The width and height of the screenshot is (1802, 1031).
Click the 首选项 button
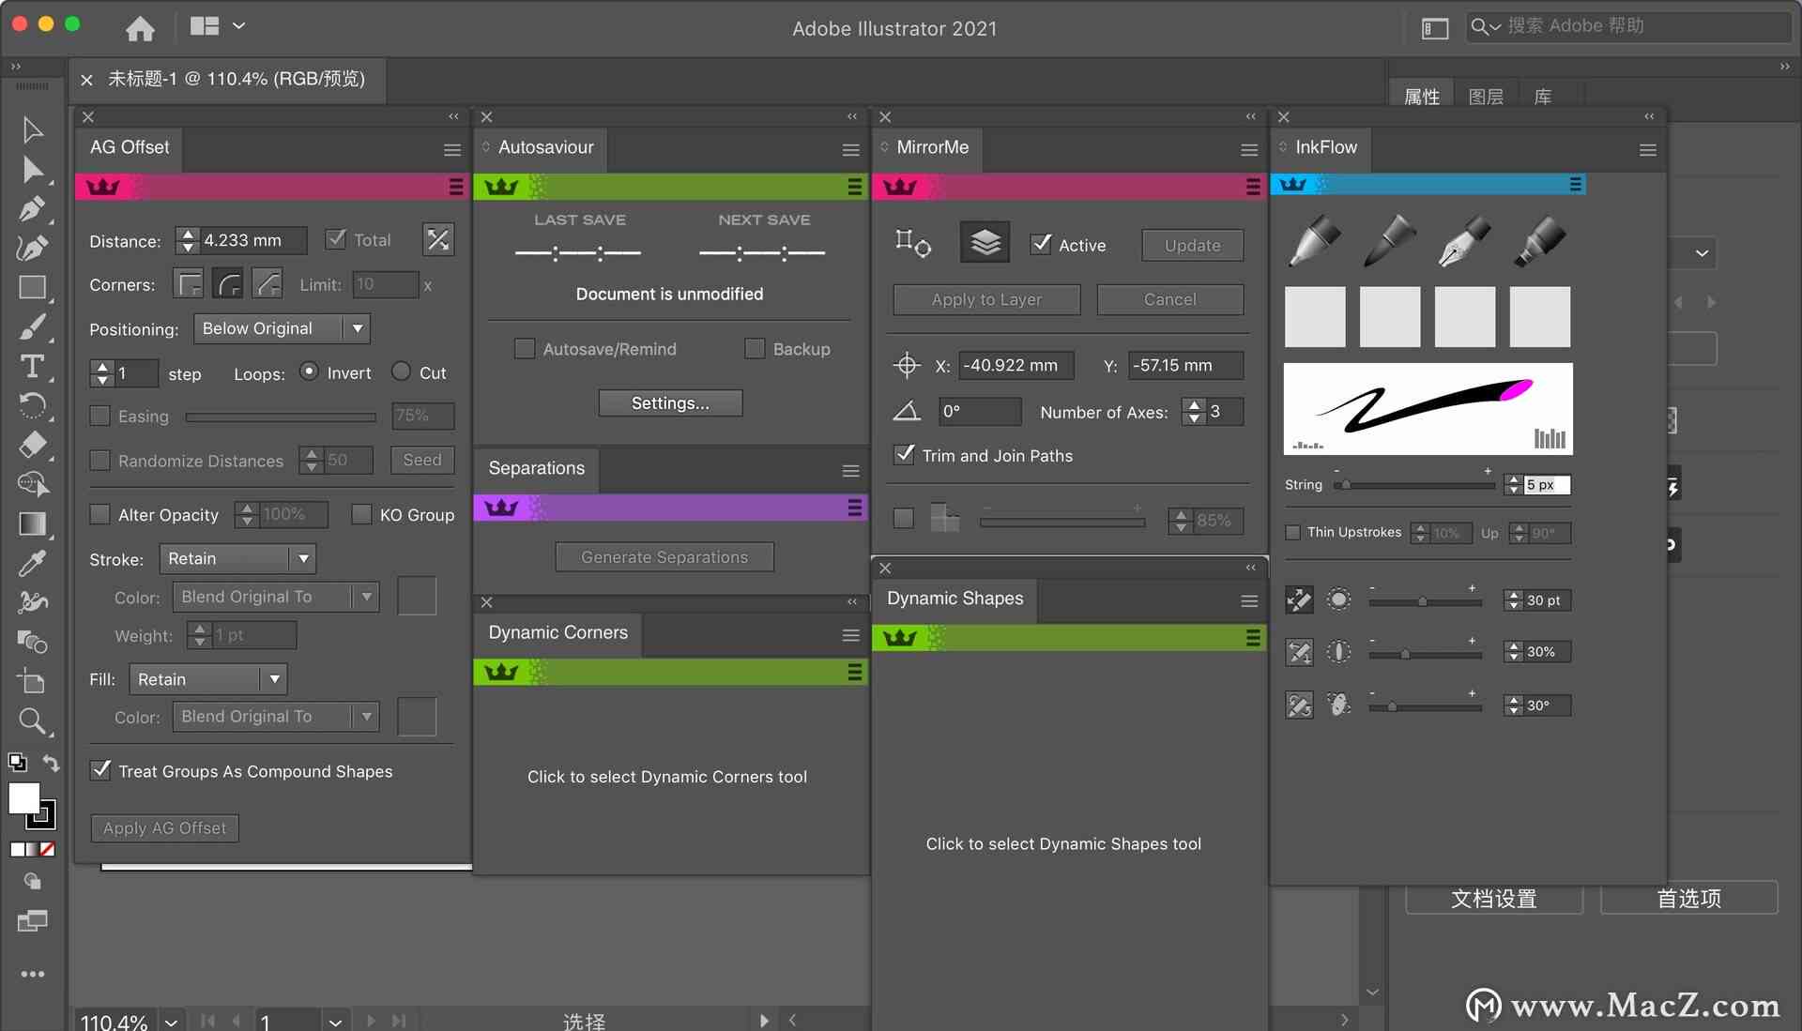(1689, 899)
